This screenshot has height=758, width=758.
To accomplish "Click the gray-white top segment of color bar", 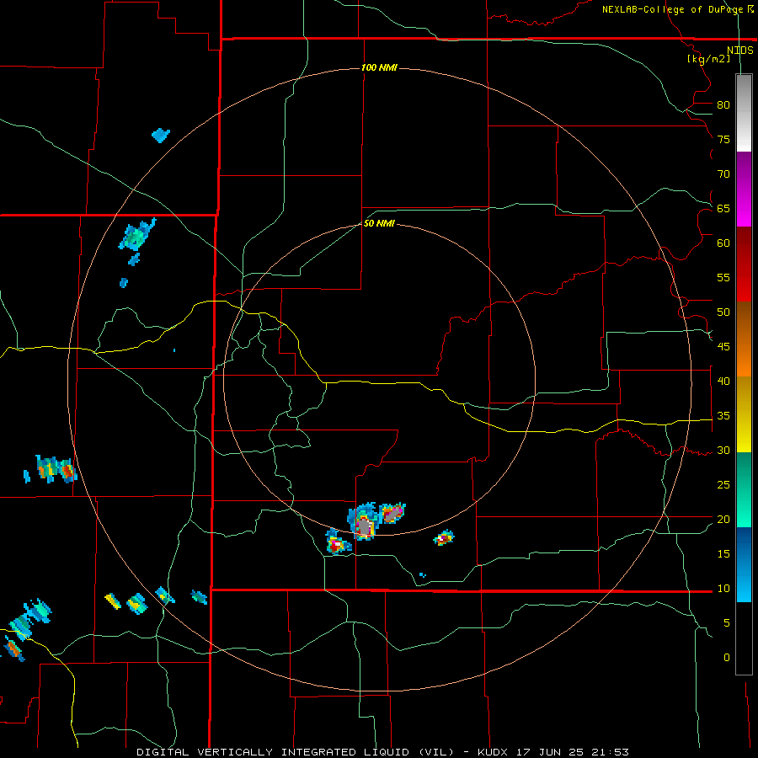I will point(744,113).
